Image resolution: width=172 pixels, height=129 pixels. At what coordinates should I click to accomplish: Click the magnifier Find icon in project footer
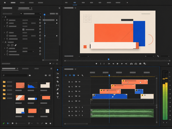pos(42,123)
